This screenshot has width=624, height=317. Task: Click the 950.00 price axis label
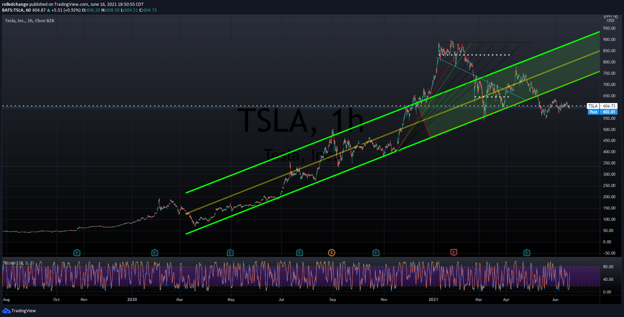[609, 28]
